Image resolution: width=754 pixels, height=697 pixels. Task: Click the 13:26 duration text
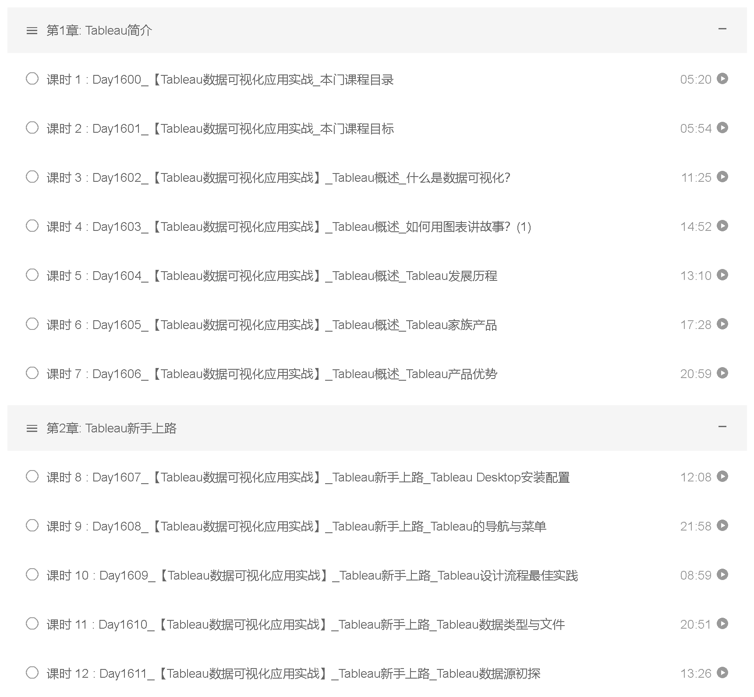click(x=696, y=673)
